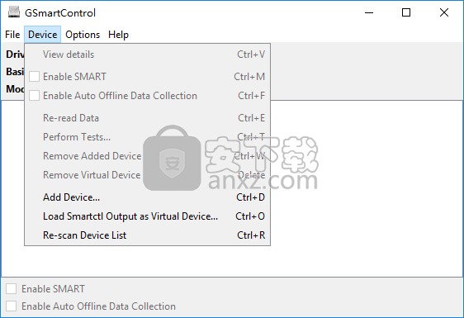Tick bottom Enable Auto Offline Data Collection checkbox

(x=12, y=306)
